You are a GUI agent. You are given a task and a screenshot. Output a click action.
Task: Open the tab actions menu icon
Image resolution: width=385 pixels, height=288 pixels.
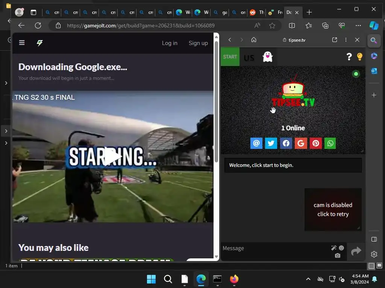[33, 12]
